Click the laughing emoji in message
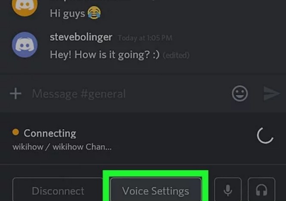The image size is (286, 201). point(94,12)
